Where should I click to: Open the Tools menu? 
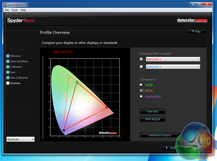(15, 10)
